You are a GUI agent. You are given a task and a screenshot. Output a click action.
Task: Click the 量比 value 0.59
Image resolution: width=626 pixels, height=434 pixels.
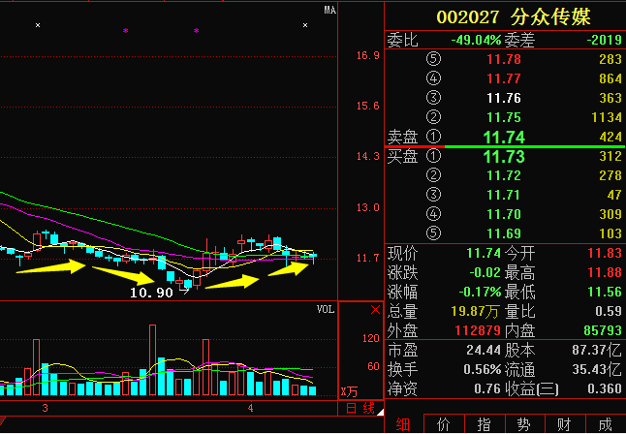point(609,311)
